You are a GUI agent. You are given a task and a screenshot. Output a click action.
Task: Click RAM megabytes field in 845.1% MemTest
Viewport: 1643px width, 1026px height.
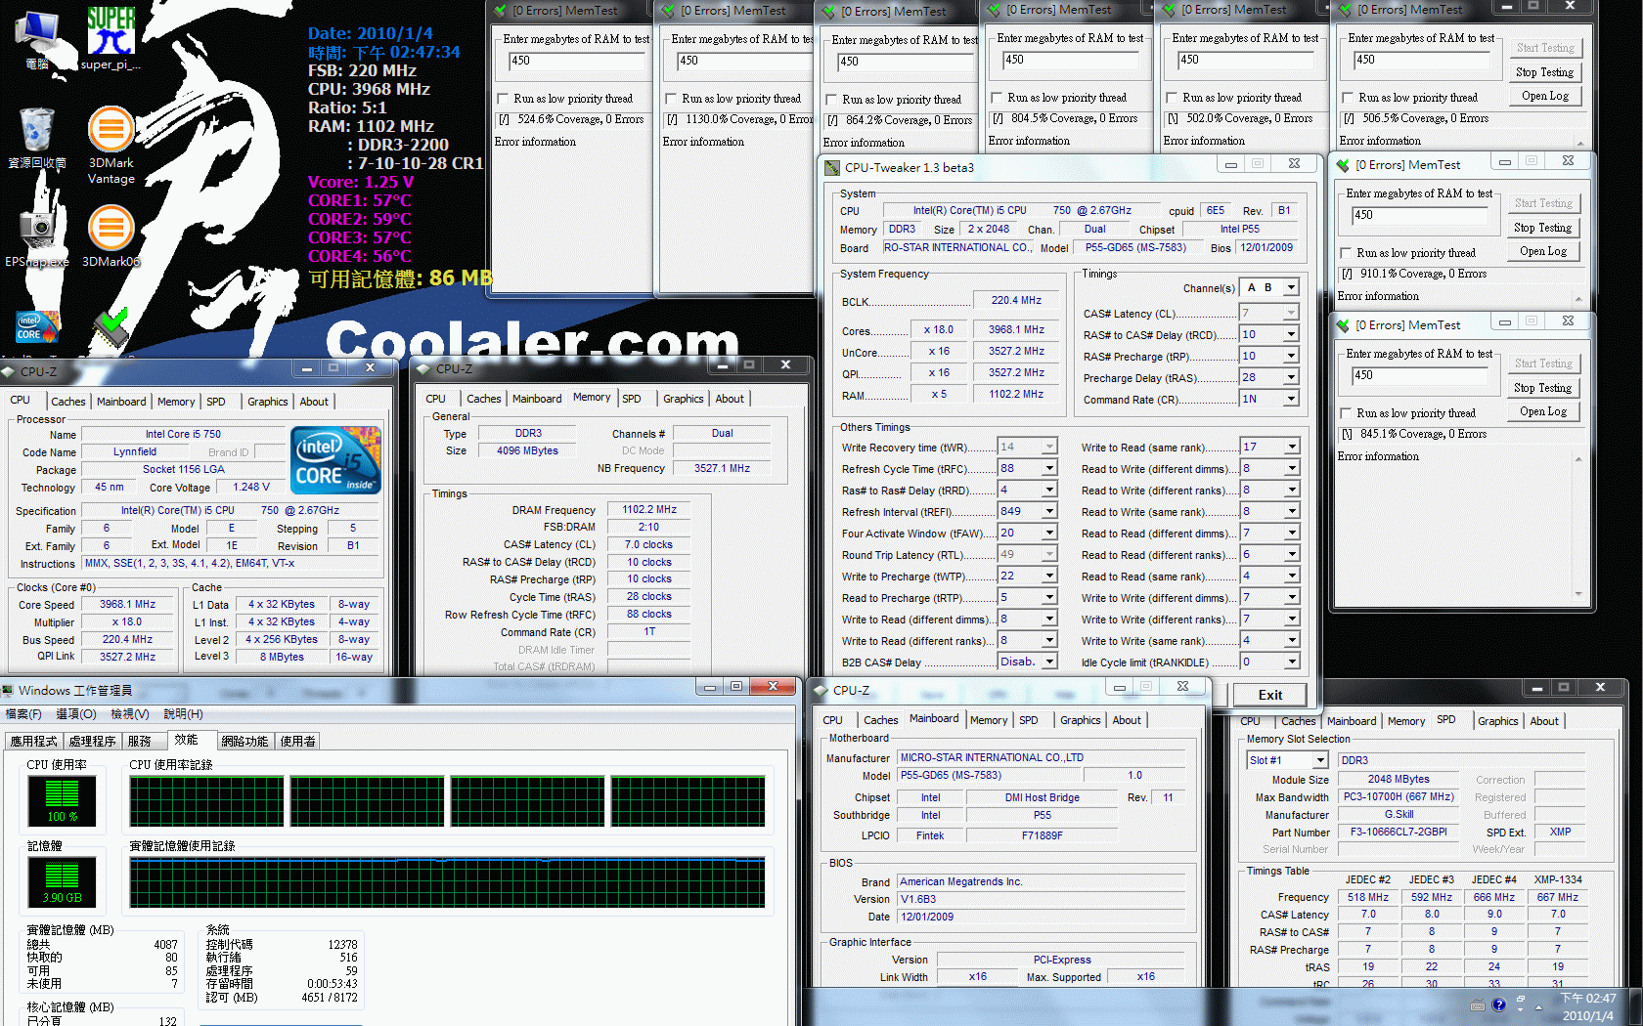click(x=1420, y=375)
